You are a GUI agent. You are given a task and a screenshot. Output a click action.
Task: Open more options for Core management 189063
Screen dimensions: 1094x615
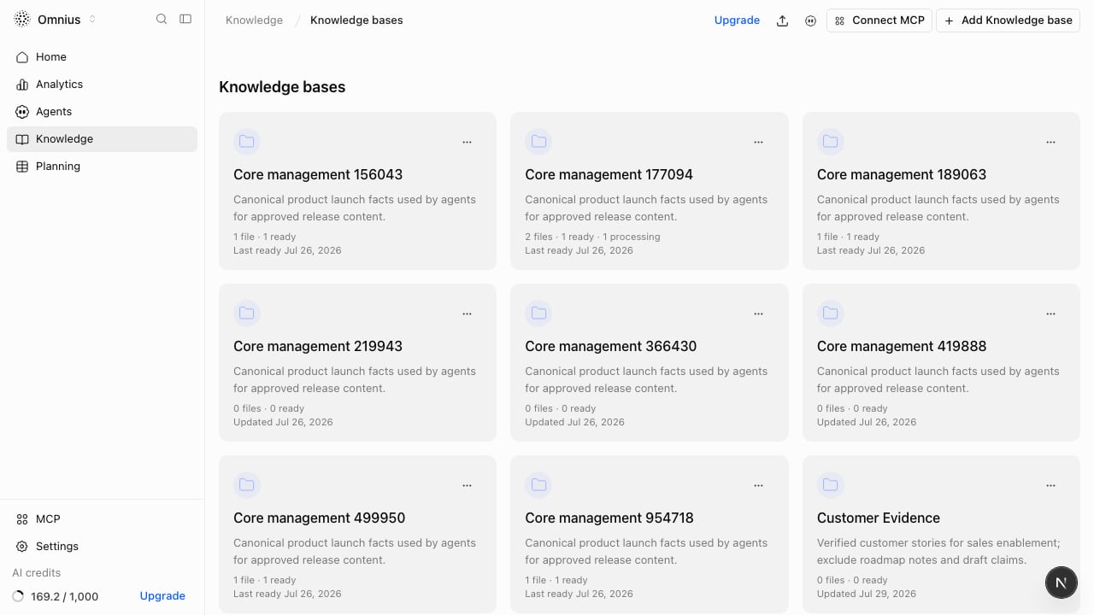1050,142
